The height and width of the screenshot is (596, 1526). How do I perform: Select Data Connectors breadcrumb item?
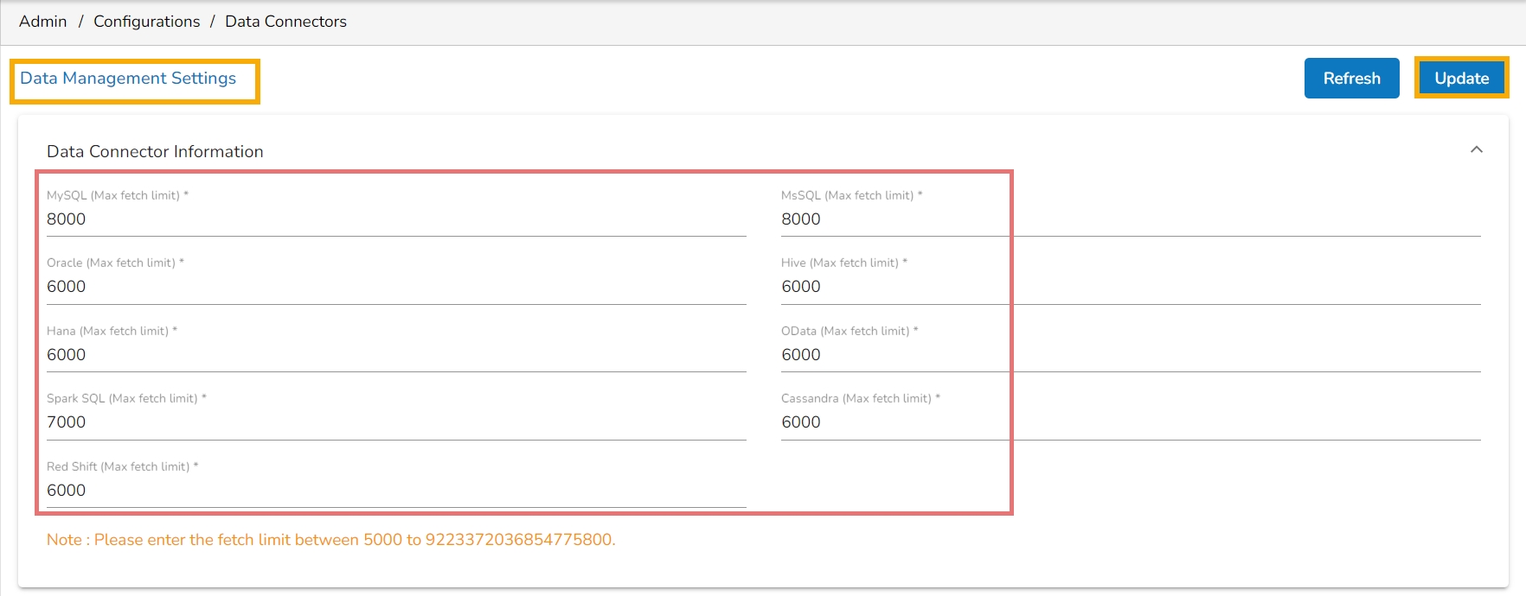285,22
